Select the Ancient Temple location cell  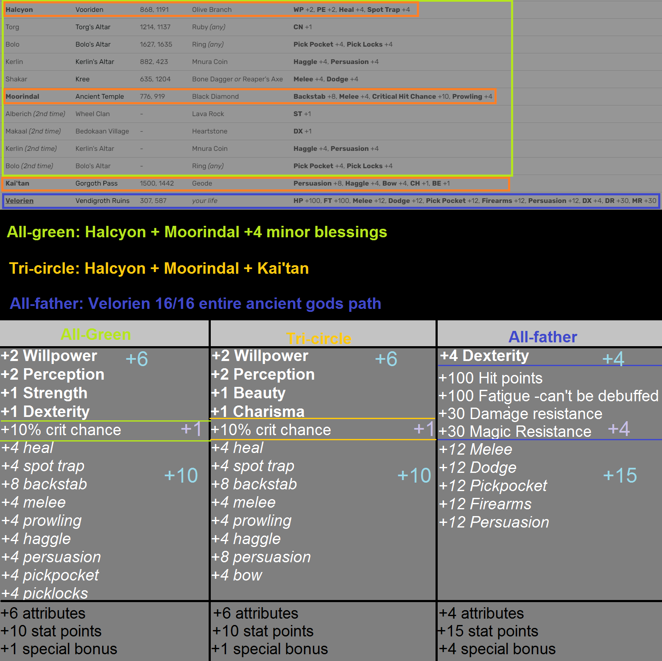coord(100,97)
